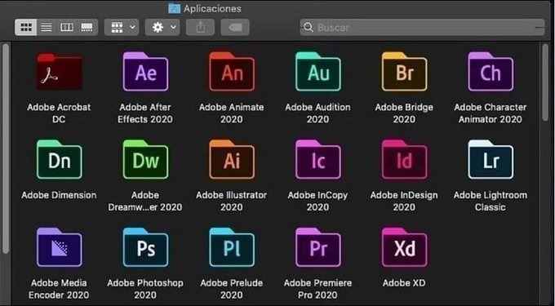Click the magnifying glass in the search field

(x=309, y=27)
